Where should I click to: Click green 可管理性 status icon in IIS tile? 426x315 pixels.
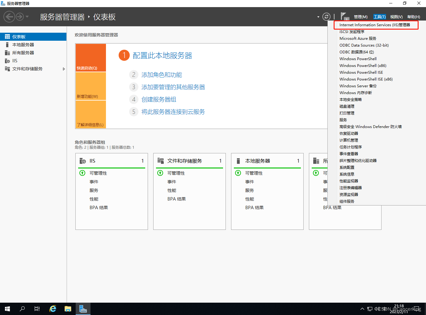tap(82, 173)
